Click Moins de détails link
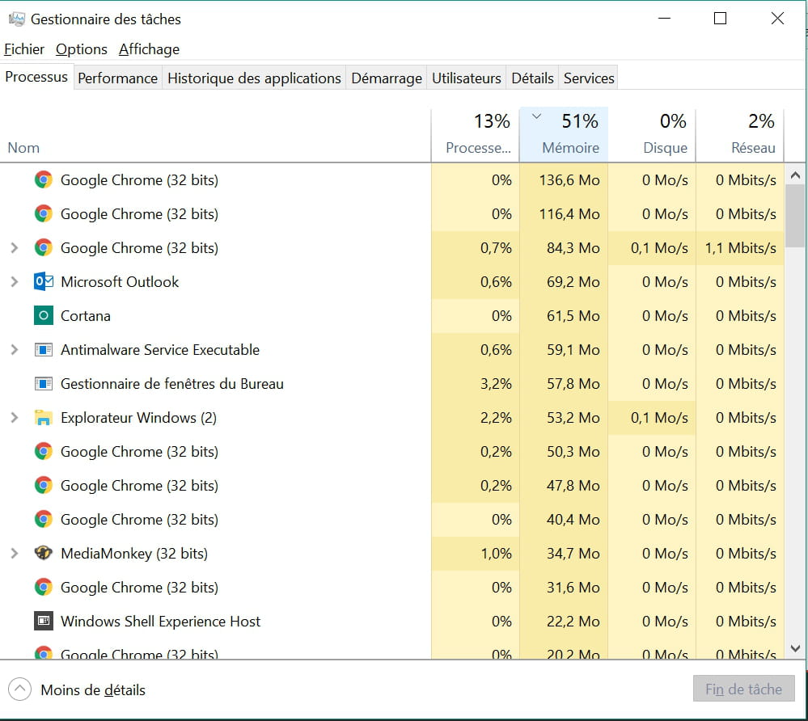Image resolution: width=808 pixels, height=721 pixels. coord(93,690)
